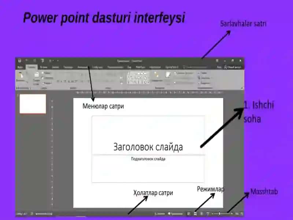Image resolution: width=293 pixels, height=220 pixels.
Task: Start slideshow from status bar icon
Action: (x=208, y=214)
